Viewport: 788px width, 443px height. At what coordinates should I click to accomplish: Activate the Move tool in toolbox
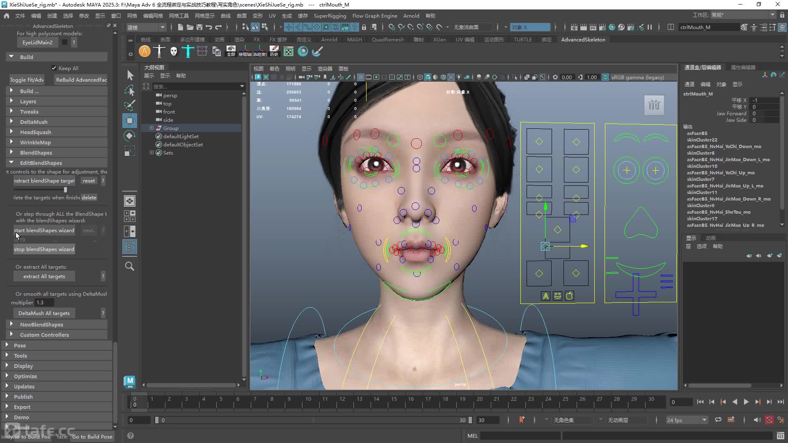130,121
